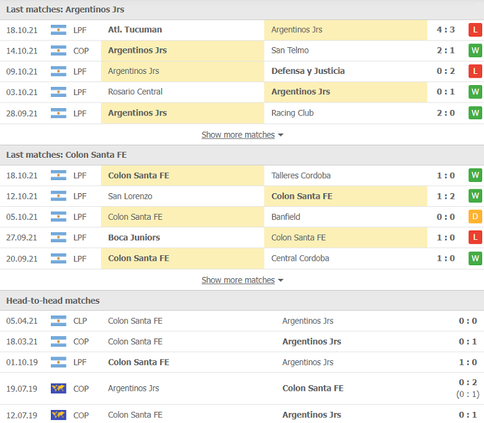
Task: Click Argentina flag in 27.09.21 Boca Juniors row
Action: 58,238
